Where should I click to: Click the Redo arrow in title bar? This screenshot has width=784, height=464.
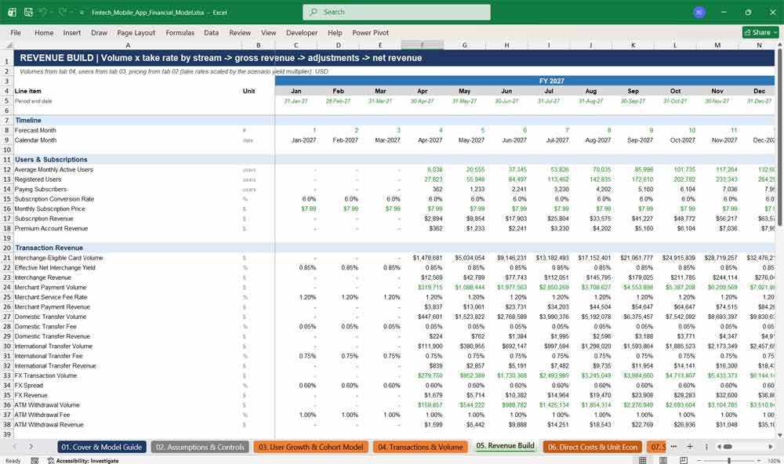tap(63, 12)
